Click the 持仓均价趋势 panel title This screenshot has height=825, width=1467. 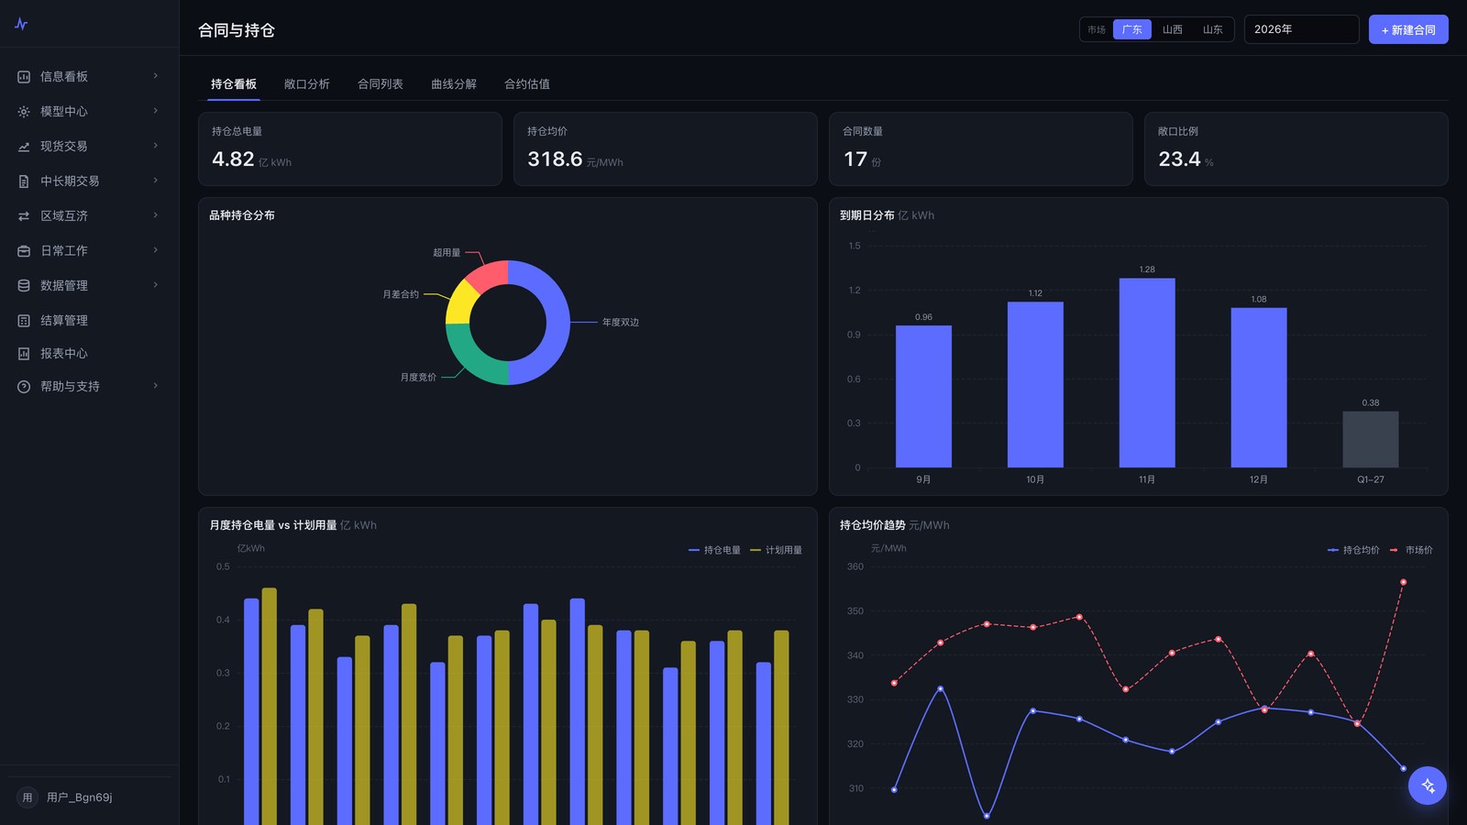click(873, 525)
